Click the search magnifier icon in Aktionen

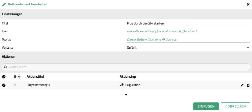5,67
